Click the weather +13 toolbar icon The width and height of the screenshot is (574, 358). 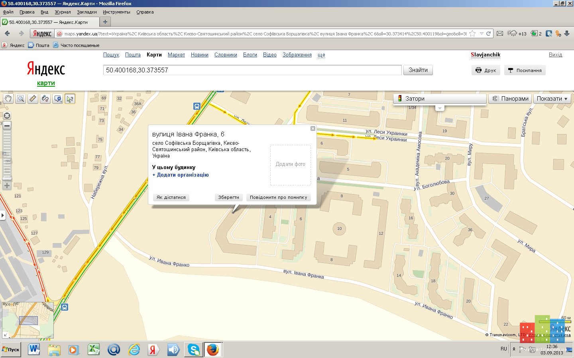517,34
